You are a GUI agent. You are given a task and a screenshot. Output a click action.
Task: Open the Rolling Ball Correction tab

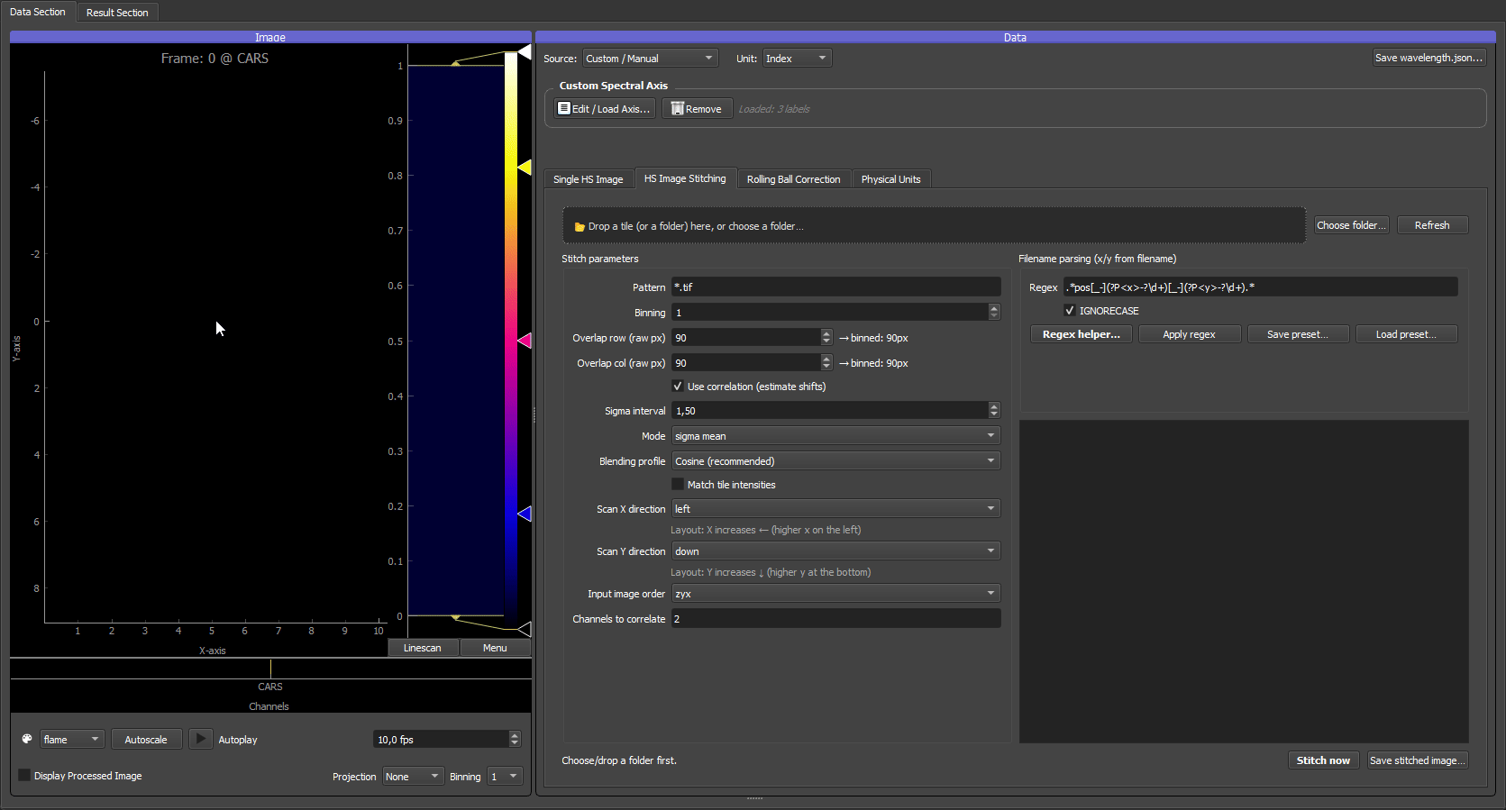click(793, 179)
